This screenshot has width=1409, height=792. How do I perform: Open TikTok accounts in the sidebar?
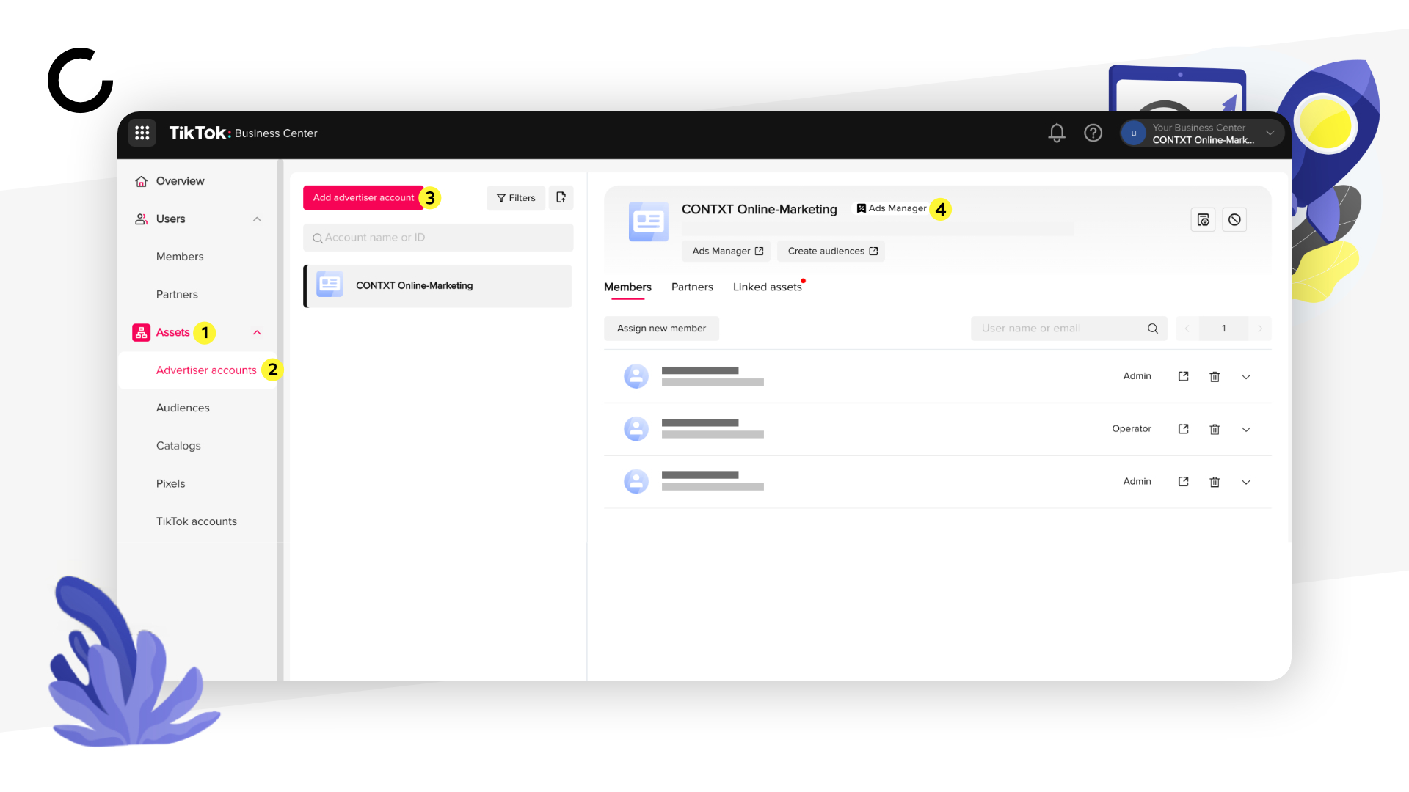pyautogui.click(x=196, y=521)
